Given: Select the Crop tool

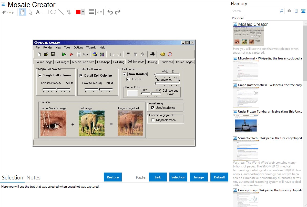Looking at the screenshot, I should click(8, 12).
